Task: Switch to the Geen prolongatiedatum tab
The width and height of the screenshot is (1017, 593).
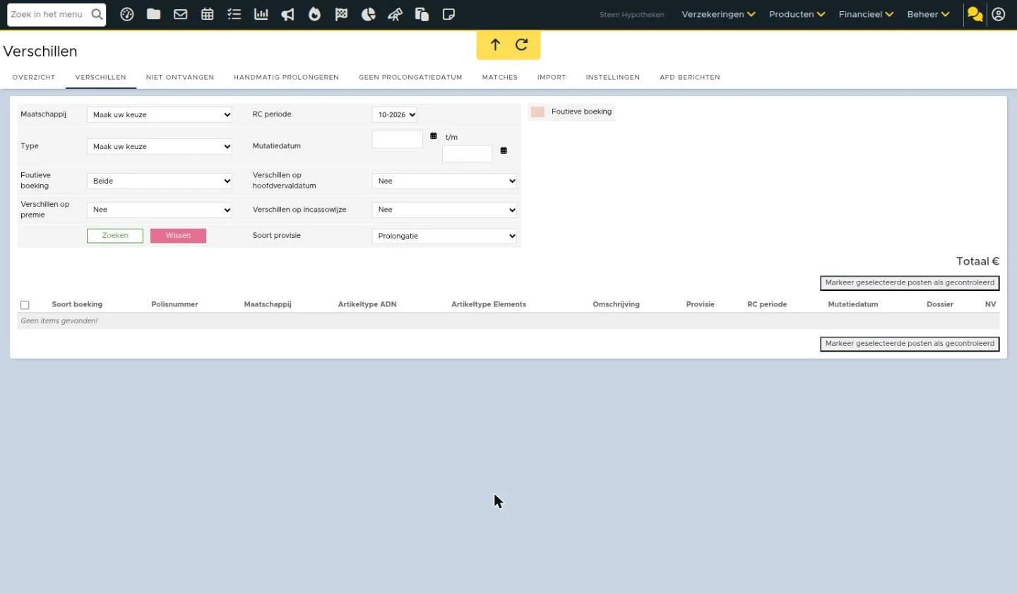Action: point(410,77)
